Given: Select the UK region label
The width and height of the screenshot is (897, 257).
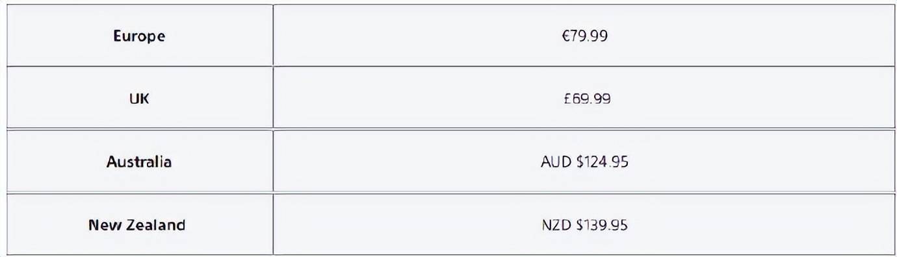Looking at the screenshot, I should click(139, 99).
